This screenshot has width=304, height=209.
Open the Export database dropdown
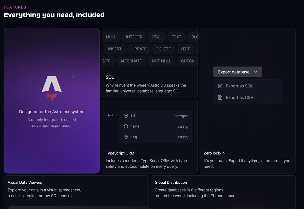[238, 72]
